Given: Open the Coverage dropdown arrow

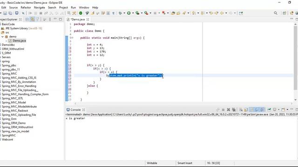Looking at the screenshot, I should (142, 13).
